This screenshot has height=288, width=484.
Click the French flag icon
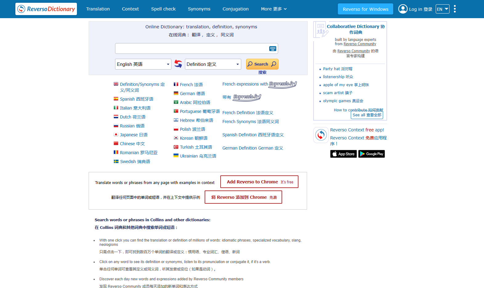176,84
